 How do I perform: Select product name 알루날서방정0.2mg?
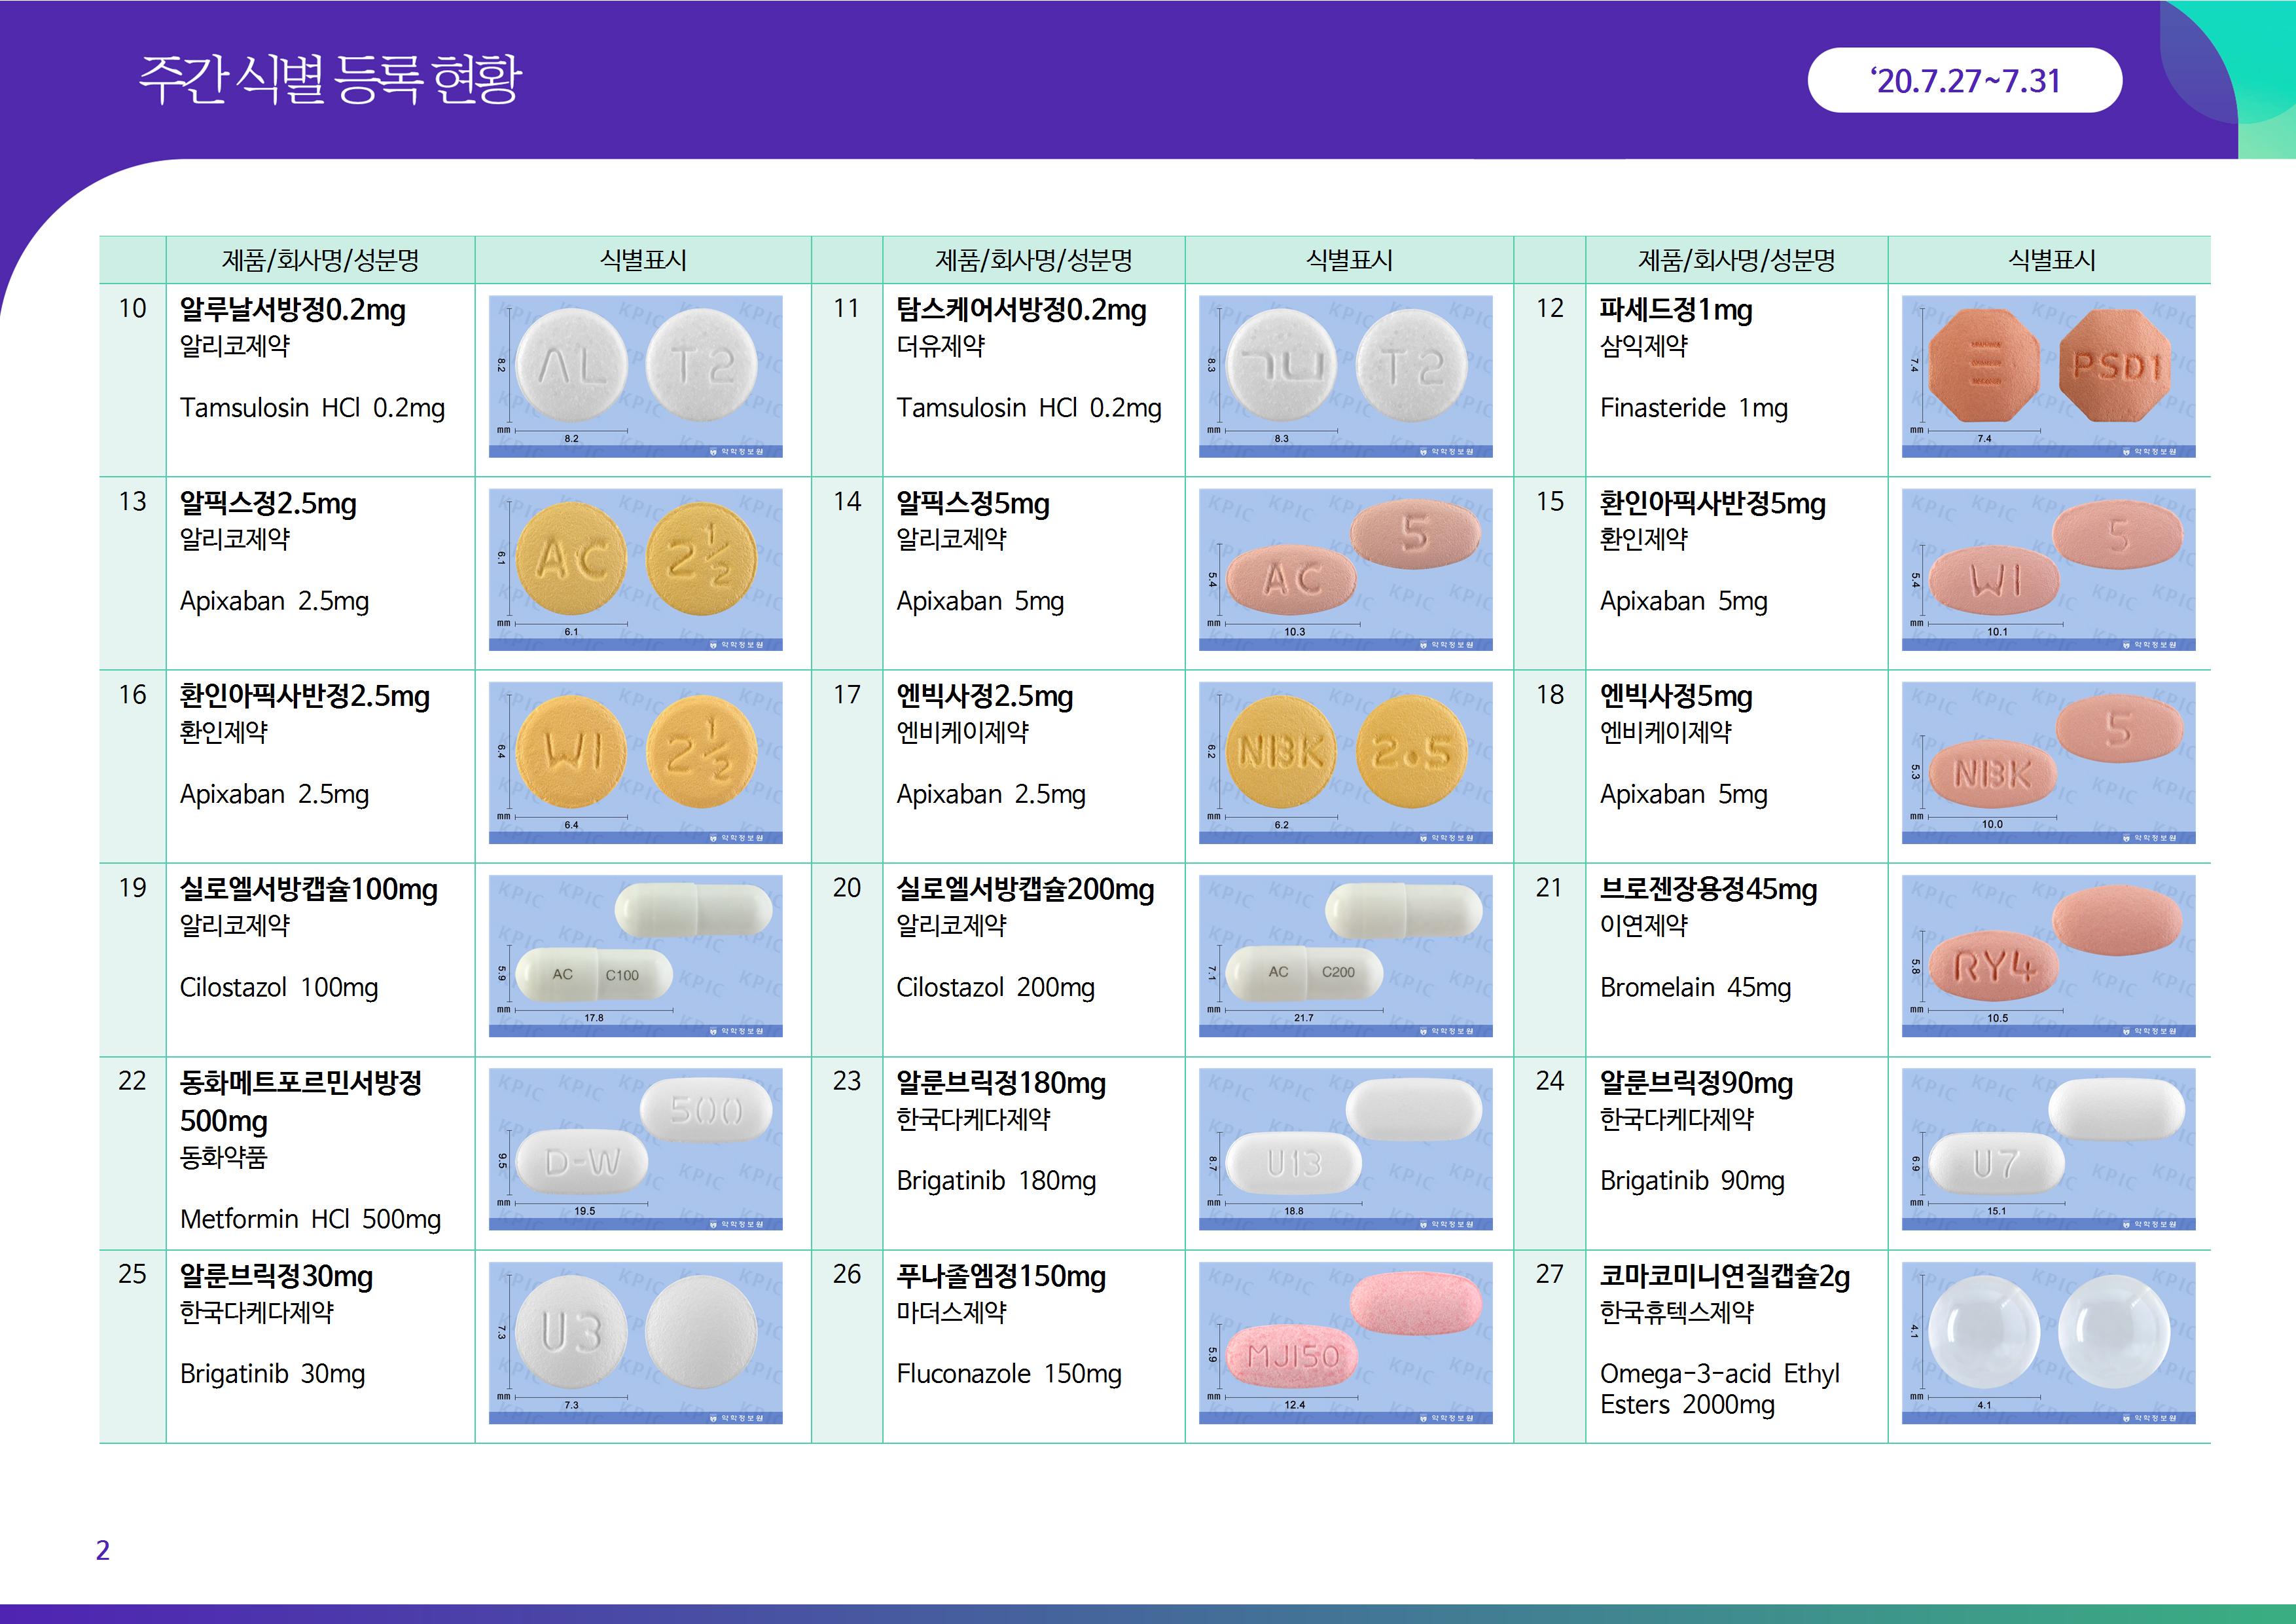coord(292,310)
